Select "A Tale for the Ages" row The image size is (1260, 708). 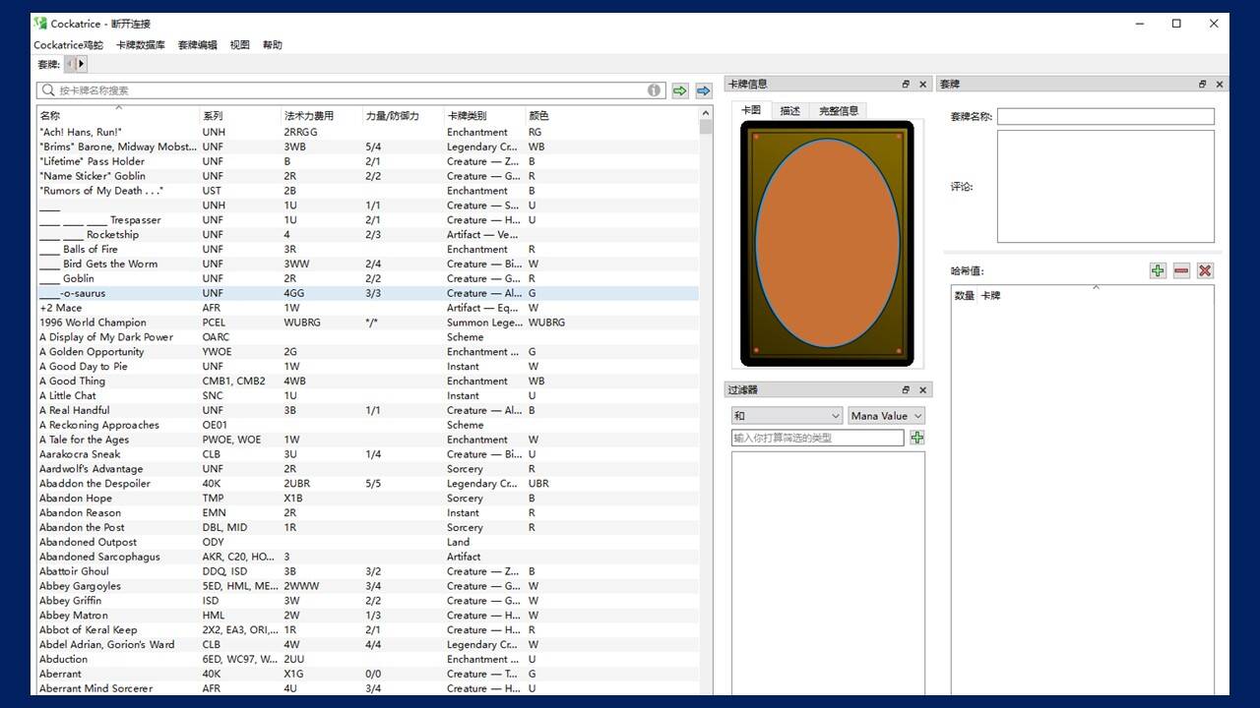pos(367,440)
